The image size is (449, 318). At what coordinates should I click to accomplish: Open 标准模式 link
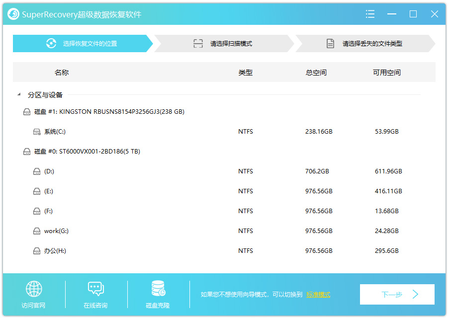coord(319,294)
